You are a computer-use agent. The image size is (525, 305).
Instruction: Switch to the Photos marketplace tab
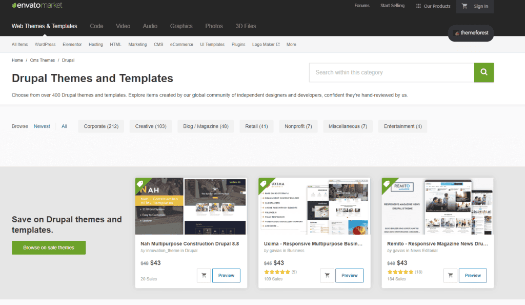click(214, 26)
